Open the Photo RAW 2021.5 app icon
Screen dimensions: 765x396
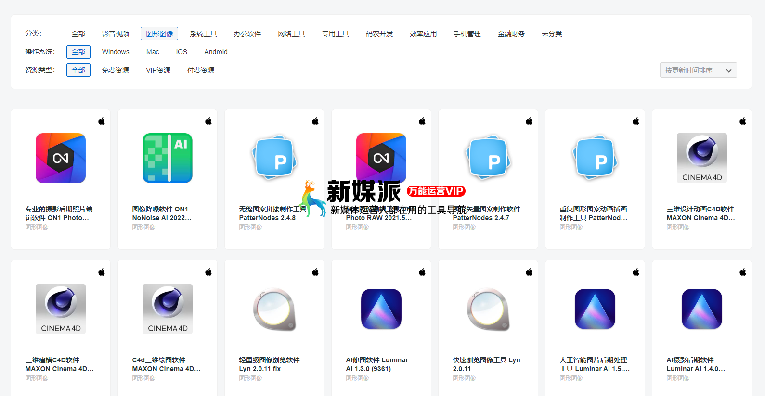pyautogui.click(x=381, y=158)
